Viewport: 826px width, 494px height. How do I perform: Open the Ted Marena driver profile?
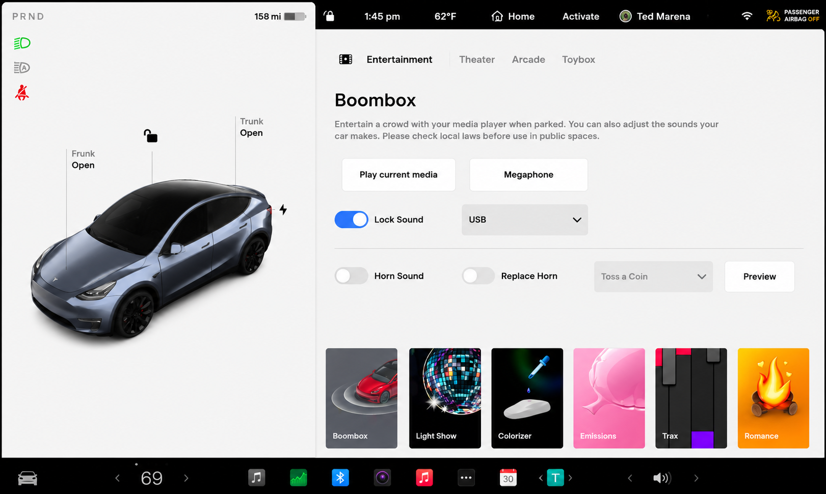(655, 16)
